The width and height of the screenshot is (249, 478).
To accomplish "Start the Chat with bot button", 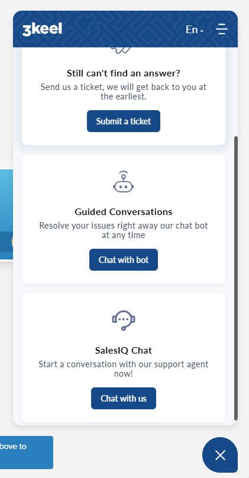I will click(x=124, y=259).
